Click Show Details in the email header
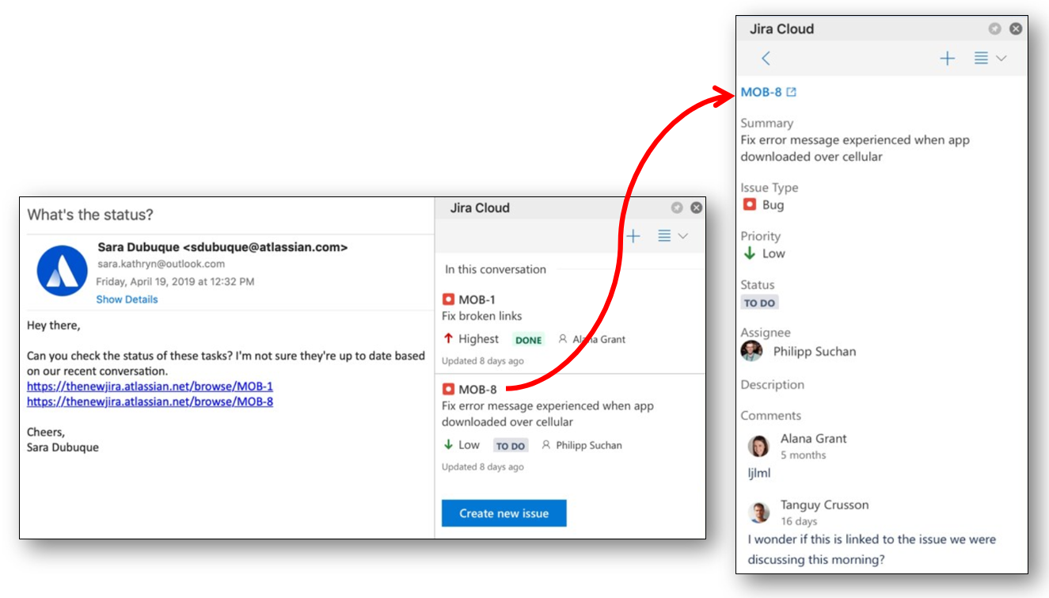1049x598 pixels. (x=127, y=299)
